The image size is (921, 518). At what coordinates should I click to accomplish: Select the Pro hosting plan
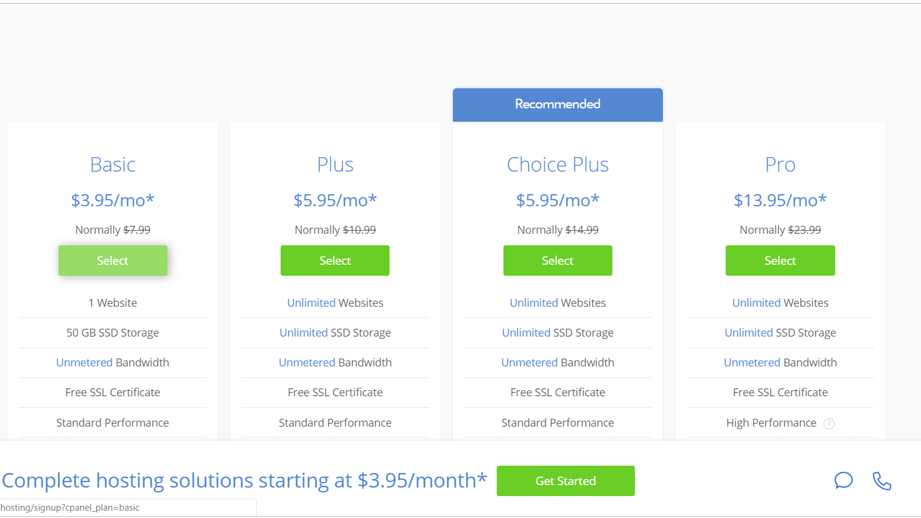click(780, 261)
